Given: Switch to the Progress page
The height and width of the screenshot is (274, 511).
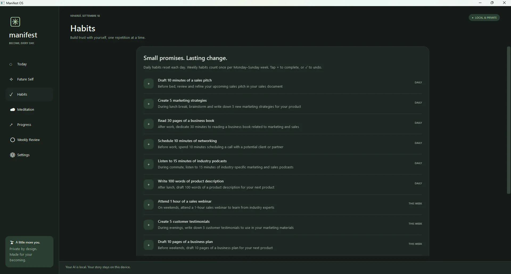Looking at the screenshot, I should coord(29,125).
